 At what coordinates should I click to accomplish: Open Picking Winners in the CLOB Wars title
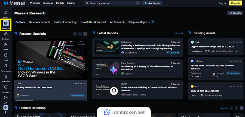(34, 88)
